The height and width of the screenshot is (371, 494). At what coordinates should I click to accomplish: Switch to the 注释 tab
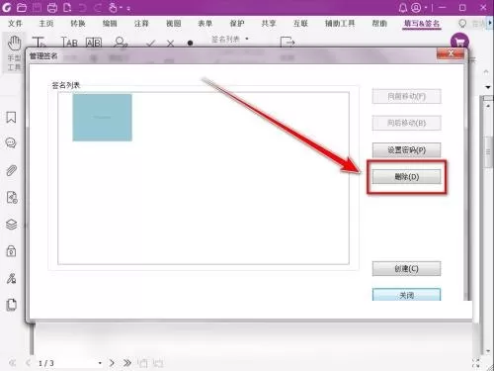[x=141, y=24]
